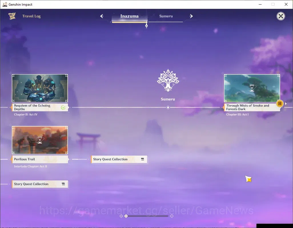The image size is (293, 228).
Task: Open the Perilous Trail thumbnail
Action: click(40, 140)
